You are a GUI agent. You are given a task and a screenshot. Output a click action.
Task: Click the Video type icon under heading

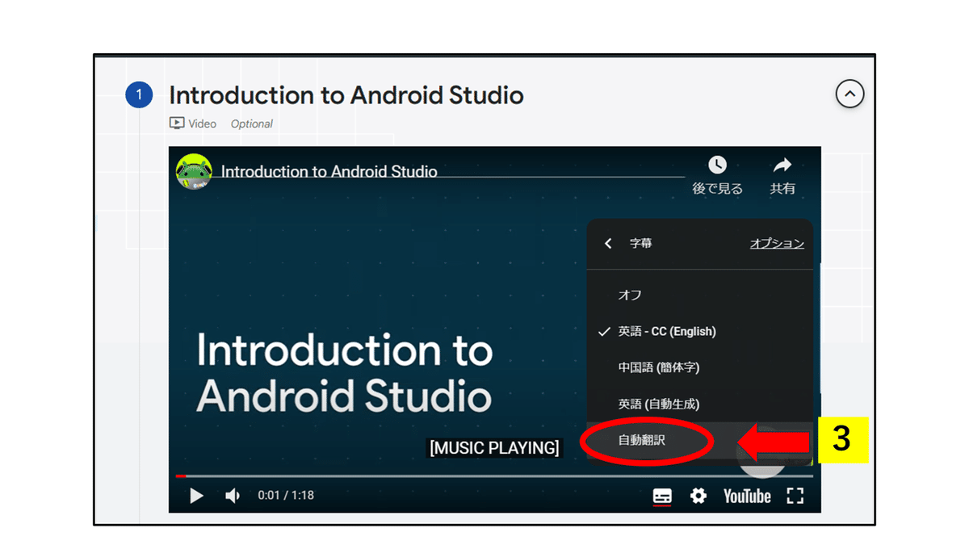[x=177, y=124]
